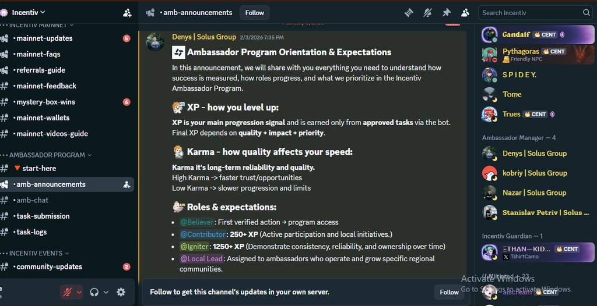
Task: Click author name Denys | Solus Group in message
Action: (x=204, y=37)
